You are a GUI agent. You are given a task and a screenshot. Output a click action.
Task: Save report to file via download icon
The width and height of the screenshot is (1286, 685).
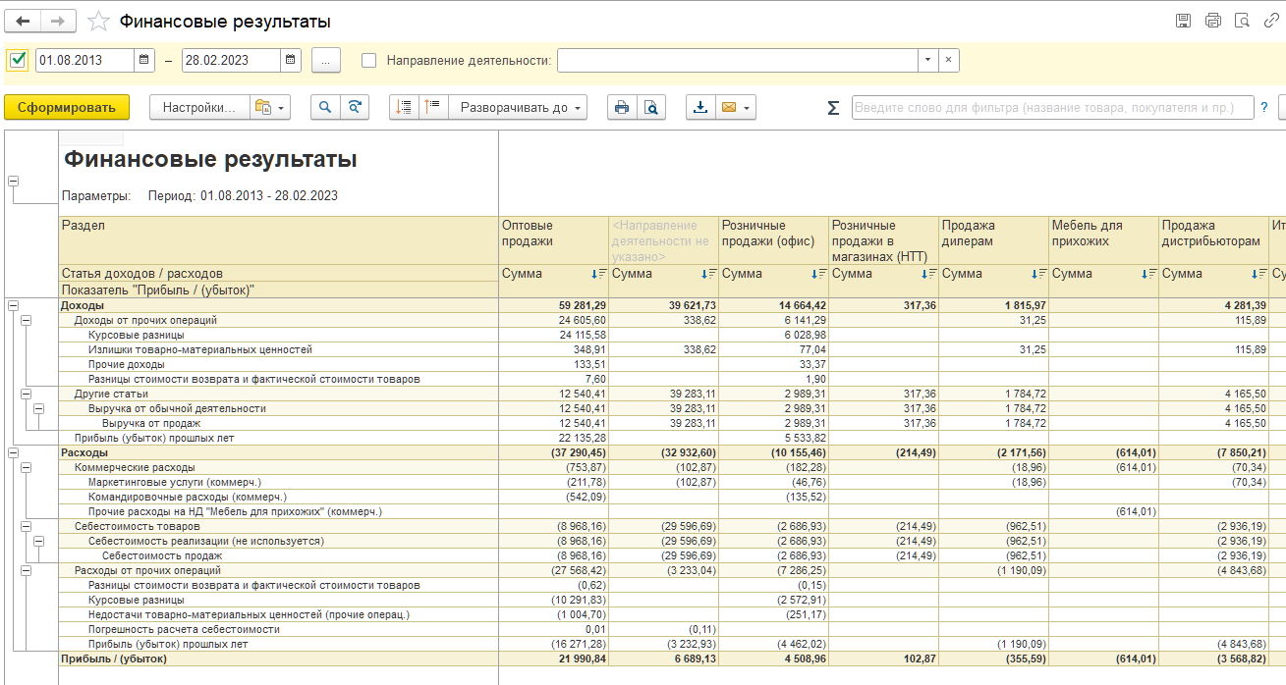(x=700, y=108)
